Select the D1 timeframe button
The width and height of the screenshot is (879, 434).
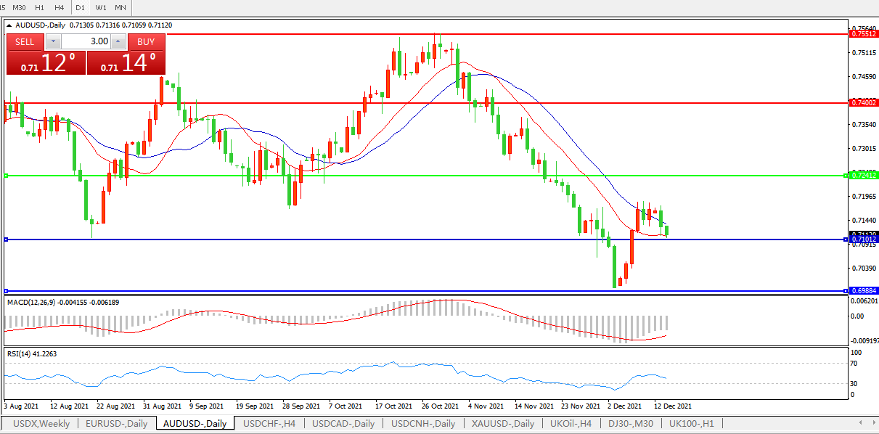pyautogui.click(x=80, y=7)
